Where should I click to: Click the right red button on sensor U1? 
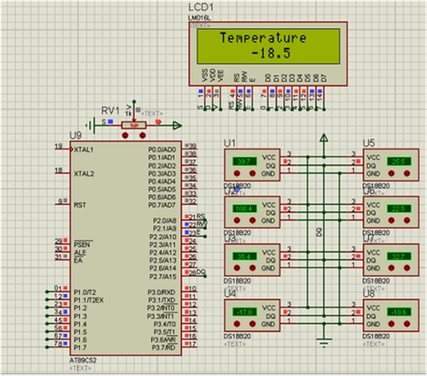(x=252, y=173)
